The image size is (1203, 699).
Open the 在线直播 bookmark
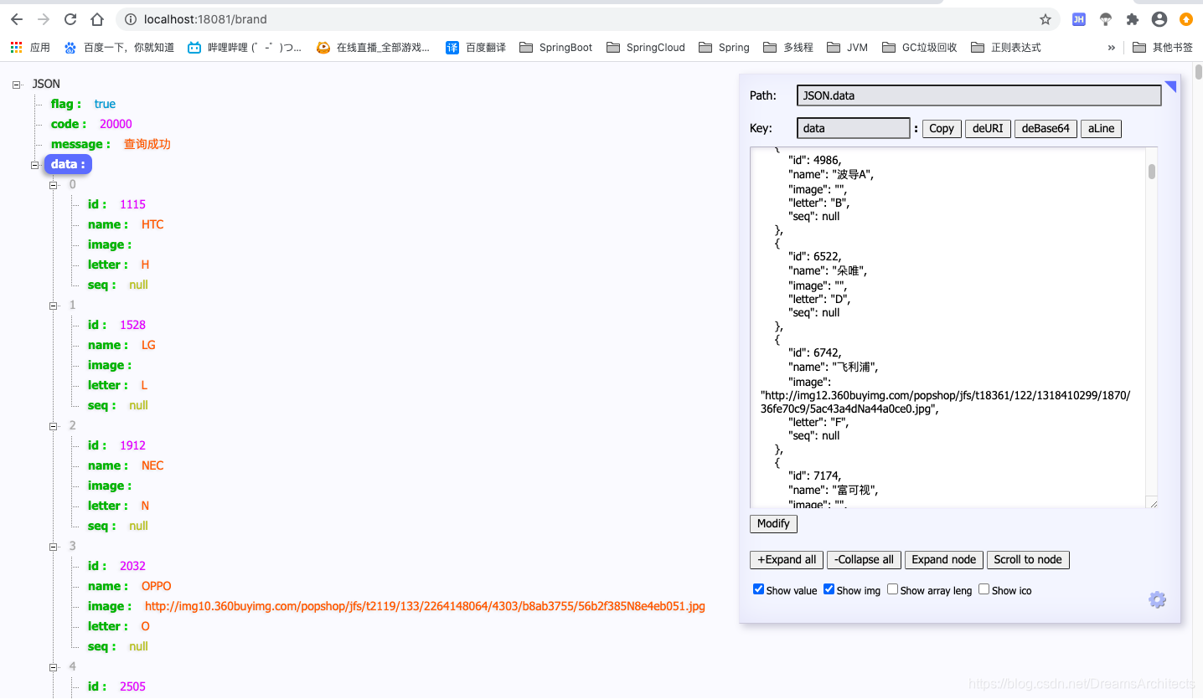[374, 48]
